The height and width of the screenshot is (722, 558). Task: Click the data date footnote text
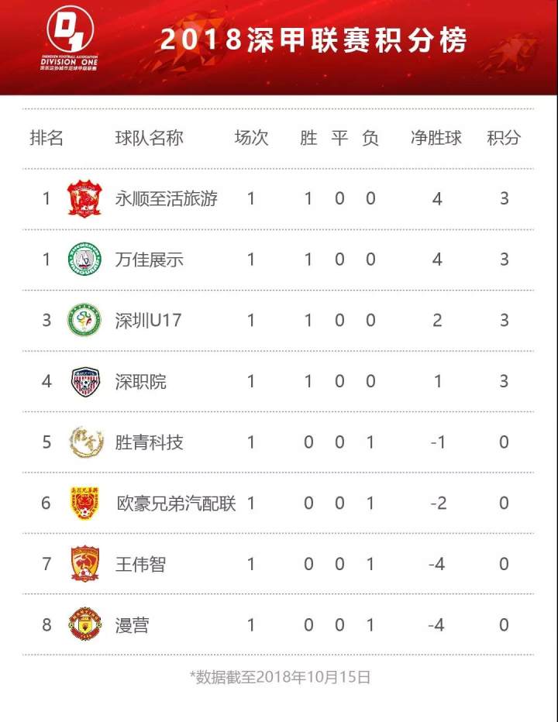(280, 677)
